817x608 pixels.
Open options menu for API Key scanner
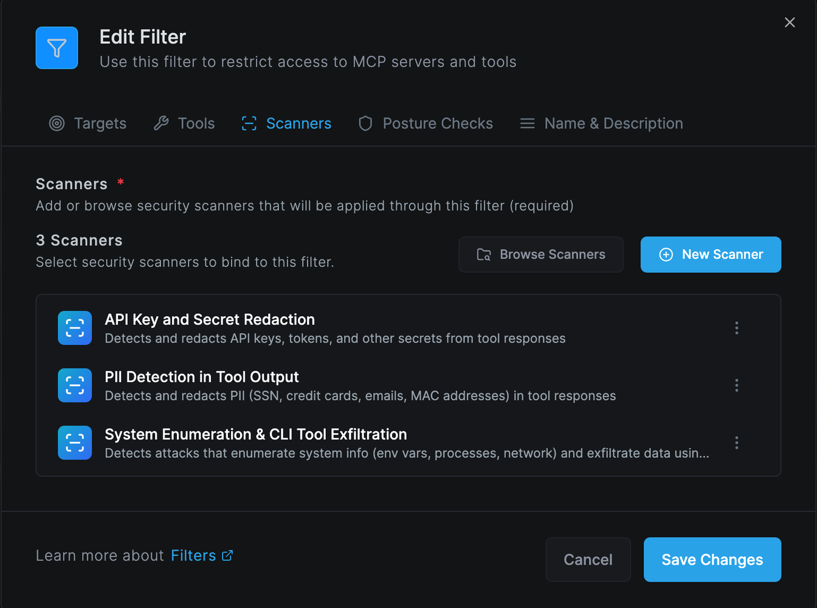(737, 328)
